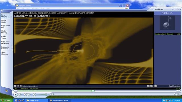Click the Sample Music folder icon in its title bar
The width and height of the screenshot is (182, 102).
(17, 6)
